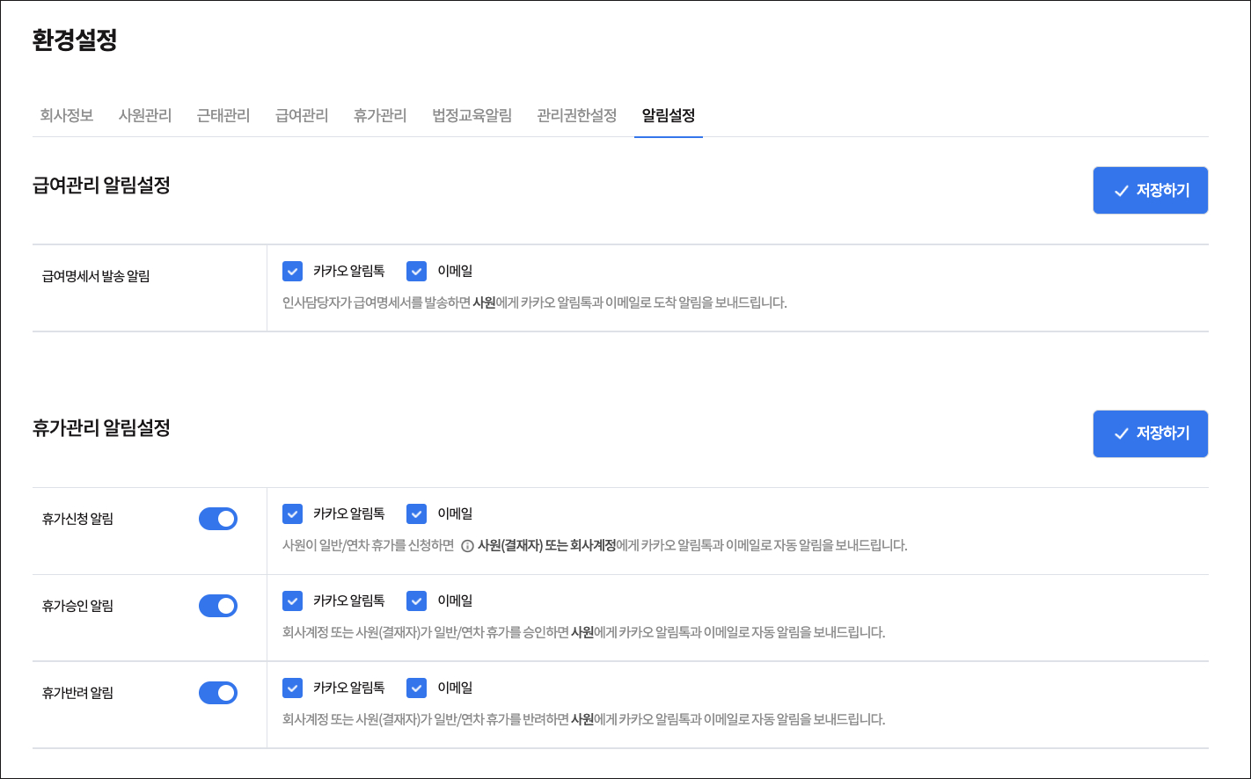
Task: Uncheck 카카오 알림톡 for 급여명세서 발송 알림
Action: point(293,272)
